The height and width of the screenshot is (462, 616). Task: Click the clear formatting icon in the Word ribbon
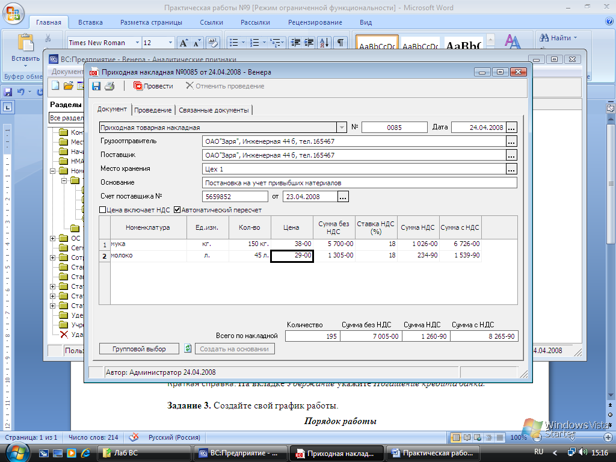pyautogui.click(x=212, y=43)
